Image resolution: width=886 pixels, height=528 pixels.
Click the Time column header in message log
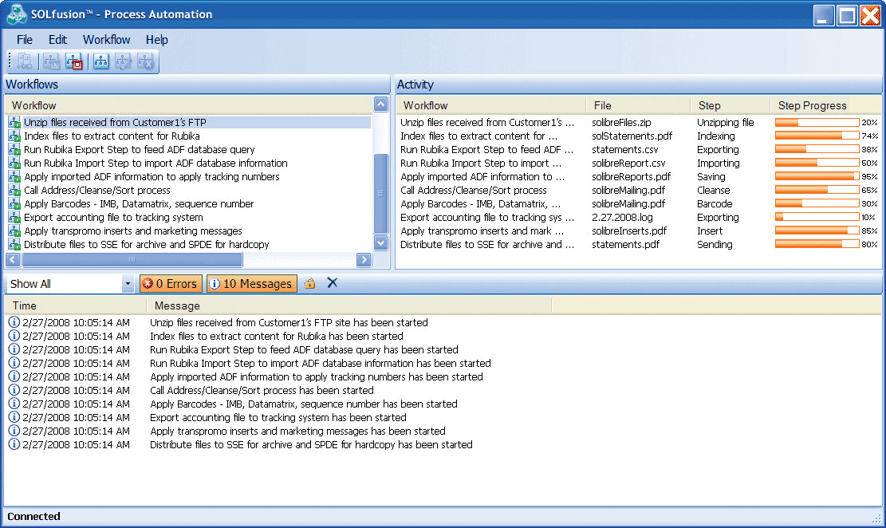[x=76, y=305]
